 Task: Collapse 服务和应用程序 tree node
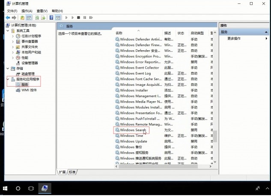click(x=8, y=79)
